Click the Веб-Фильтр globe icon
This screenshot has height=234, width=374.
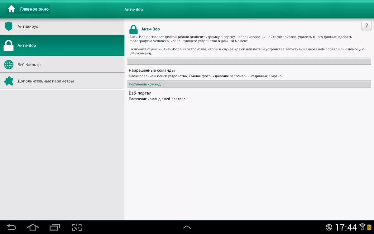(9, 65)
